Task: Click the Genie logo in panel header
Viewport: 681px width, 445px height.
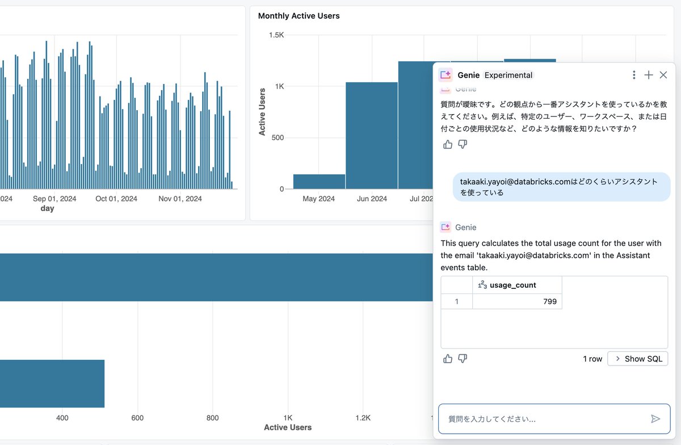Action: pyautogui.click(x=445, y=75)
